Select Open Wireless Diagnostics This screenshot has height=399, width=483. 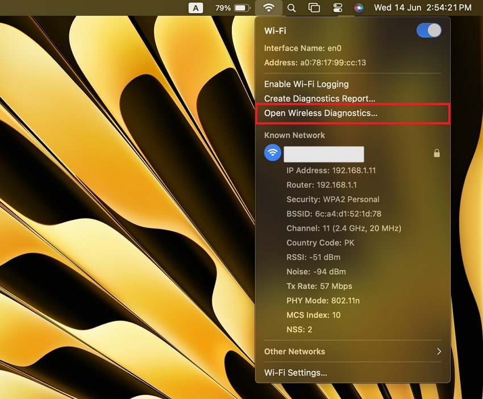coord(320,113)
